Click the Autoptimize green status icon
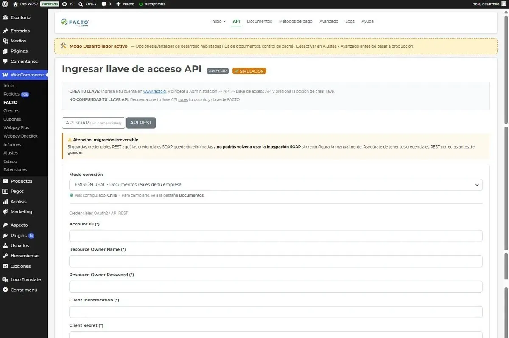 point(141,4)
